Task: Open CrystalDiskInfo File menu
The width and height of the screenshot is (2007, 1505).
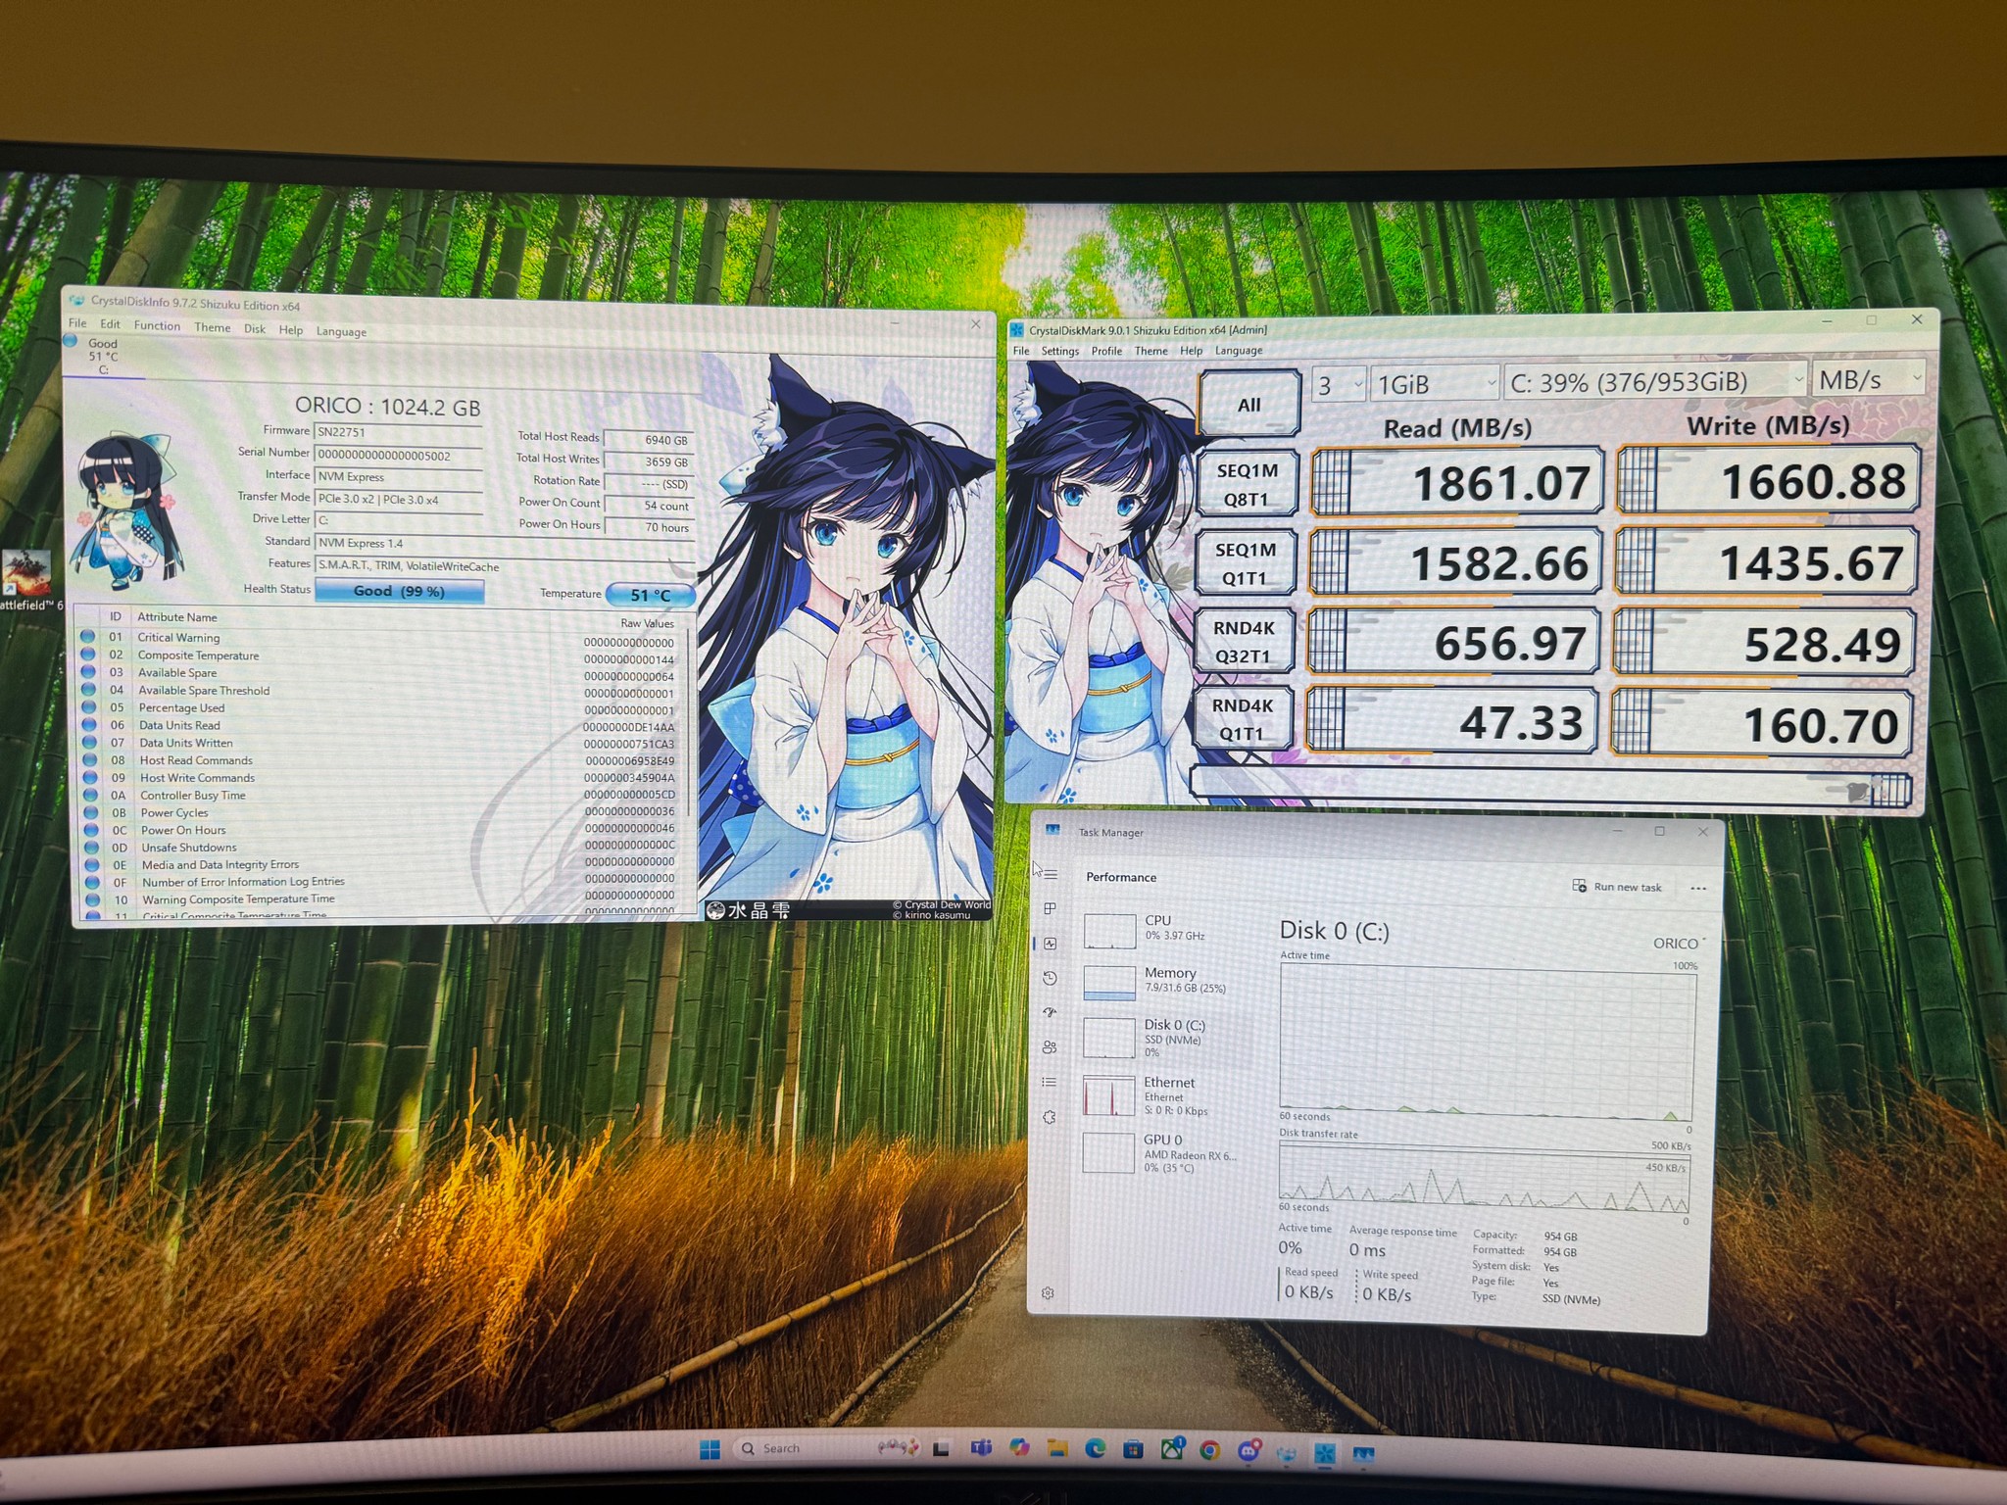Action: click(x=77, y=323)
